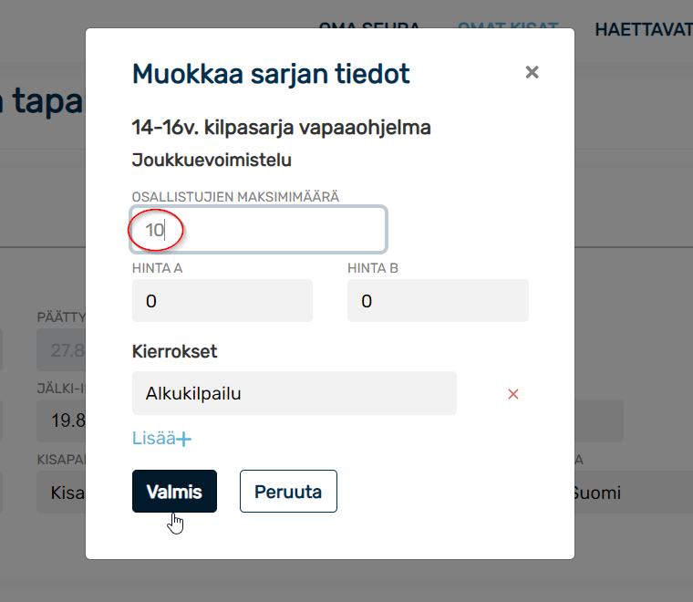Click the HINTA A label
This screenshot has width=693, height=602.
coord(158,268)
